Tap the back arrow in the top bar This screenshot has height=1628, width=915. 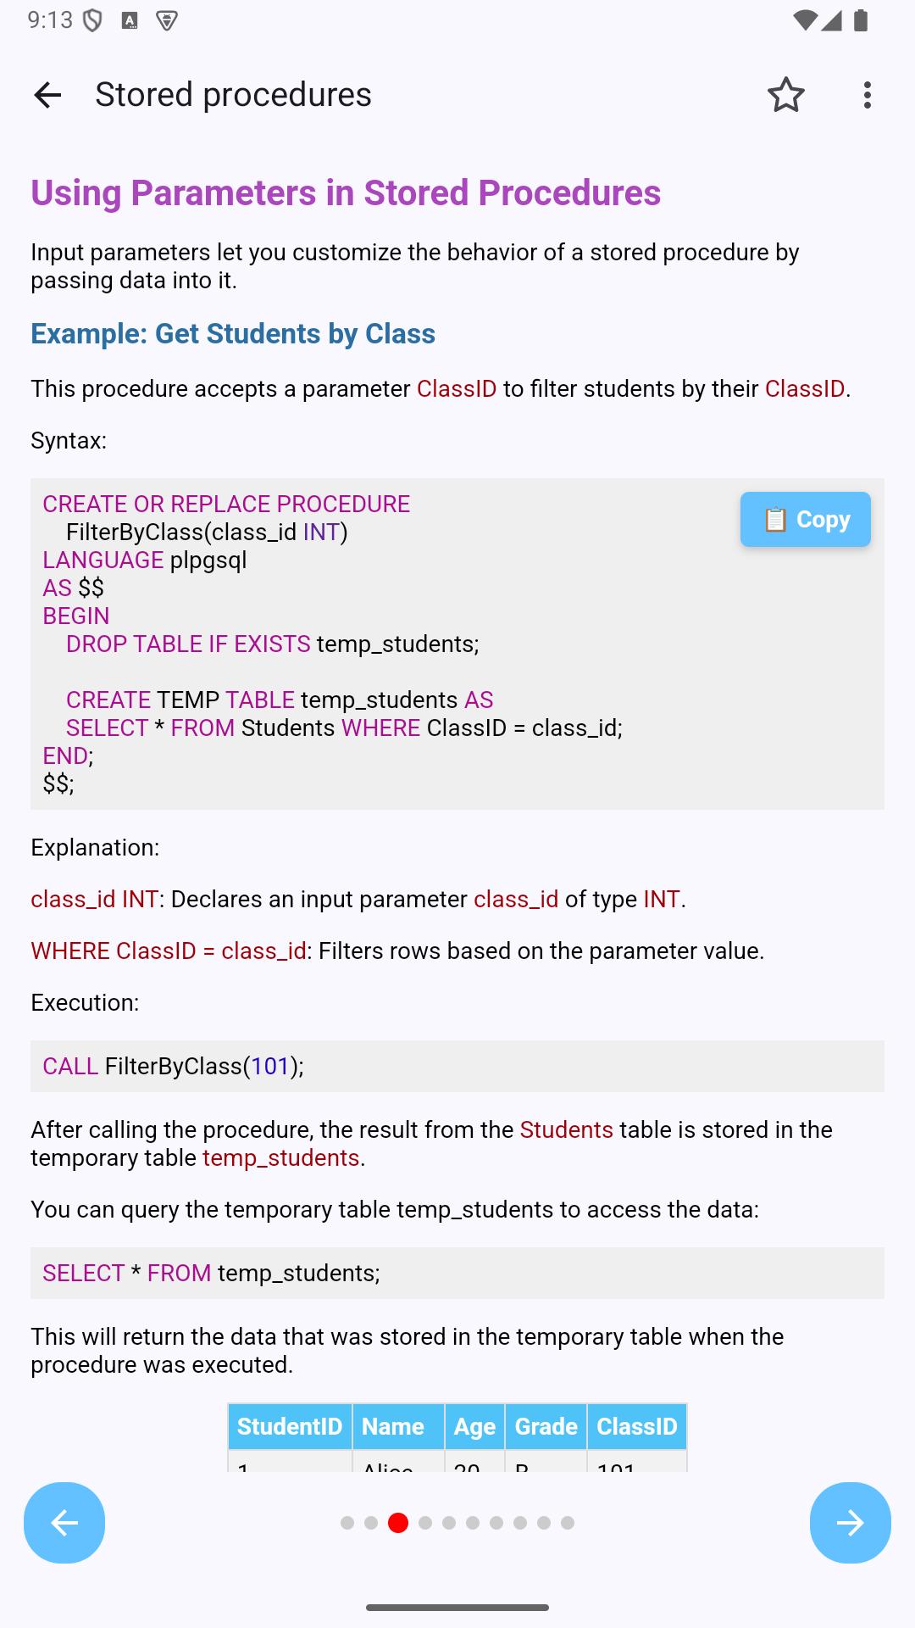[47, 95]
